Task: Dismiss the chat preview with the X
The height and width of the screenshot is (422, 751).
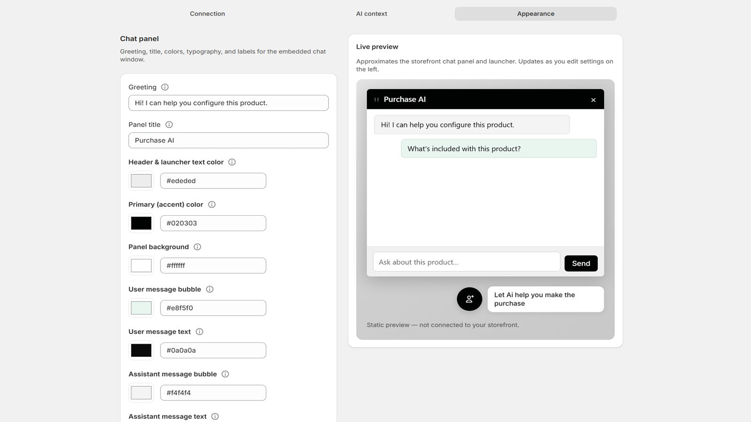Action: pyautogui.click(x=593, y=99)
